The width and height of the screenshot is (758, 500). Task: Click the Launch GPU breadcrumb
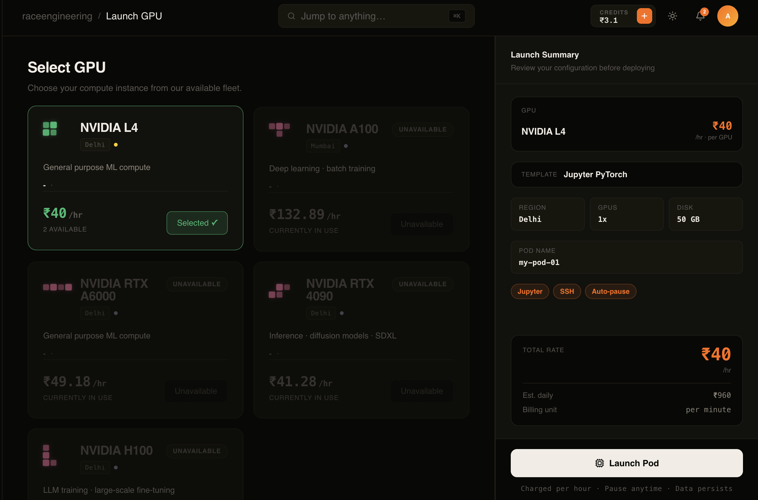[134, 16]
